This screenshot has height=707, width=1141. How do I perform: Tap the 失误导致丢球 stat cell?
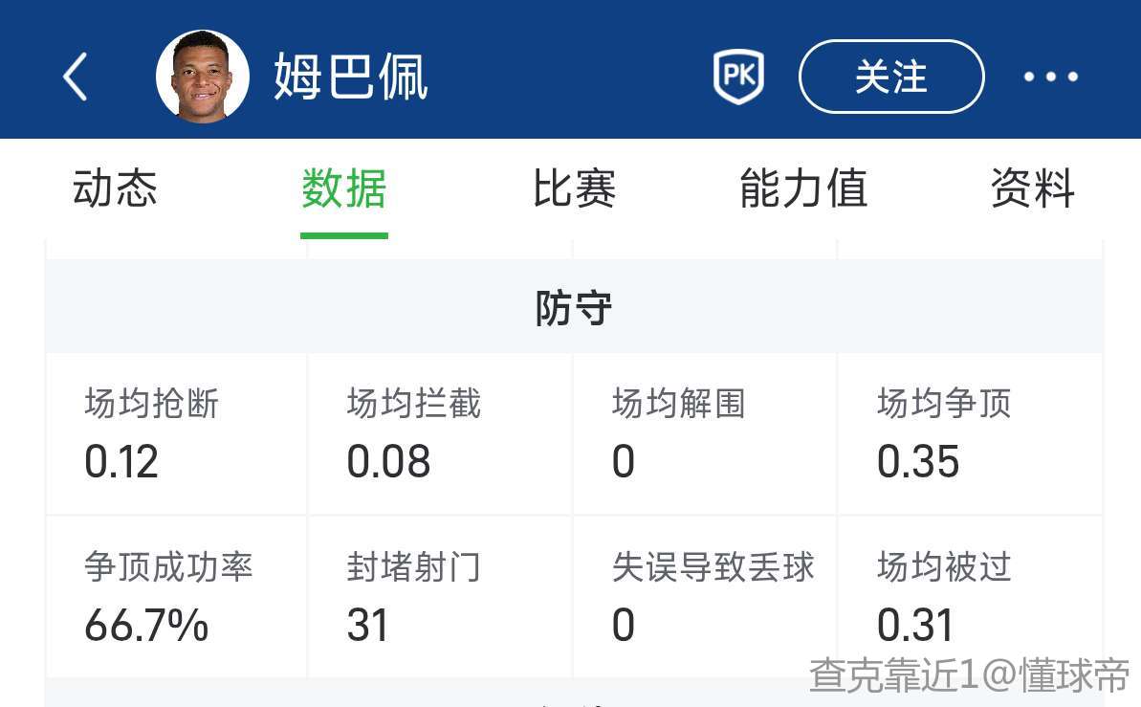705,597
